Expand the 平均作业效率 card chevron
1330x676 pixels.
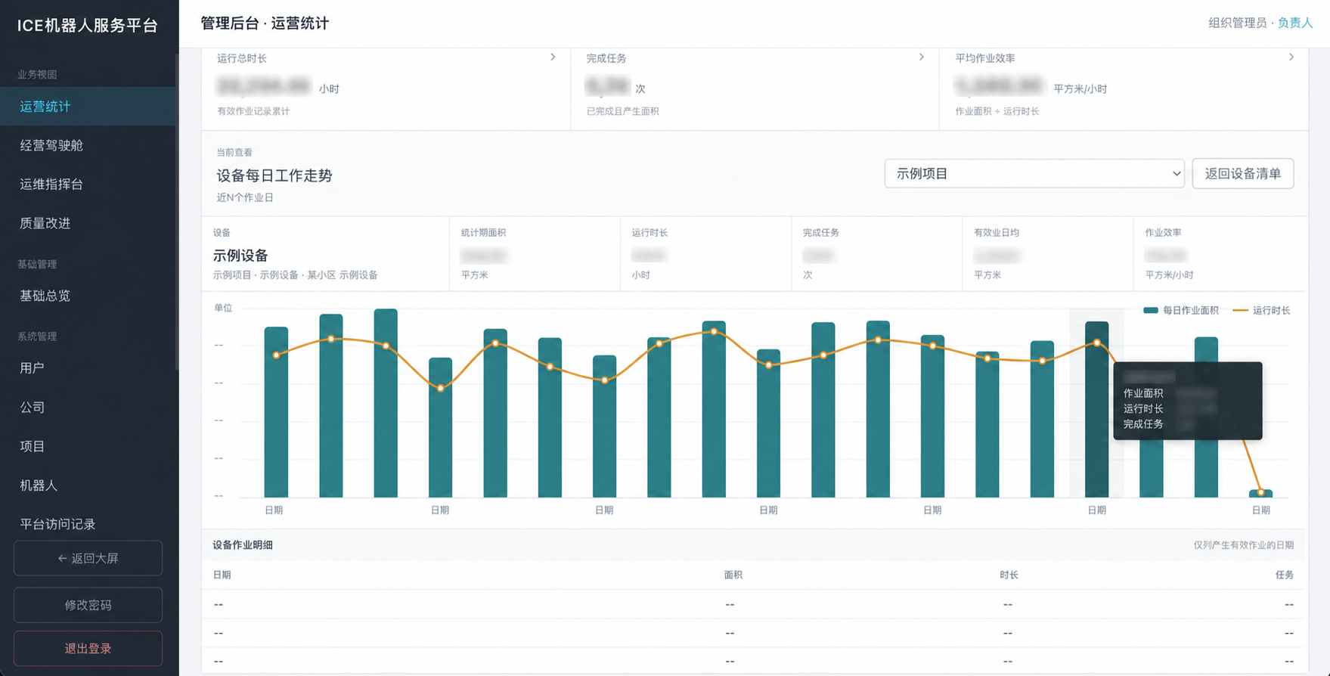(x=1291, y=57)
